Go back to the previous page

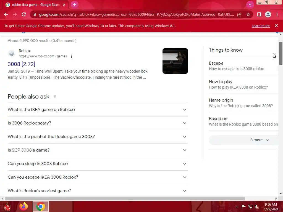[6, 14]
